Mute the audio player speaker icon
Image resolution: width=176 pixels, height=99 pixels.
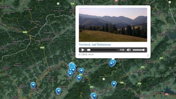click(x=129, y=50)
